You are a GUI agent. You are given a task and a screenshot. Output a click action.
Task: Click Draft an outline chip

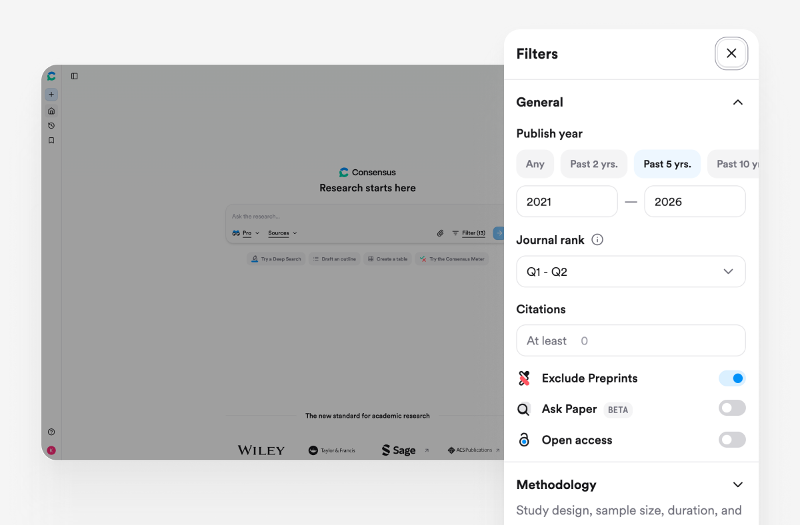(335, 259)
